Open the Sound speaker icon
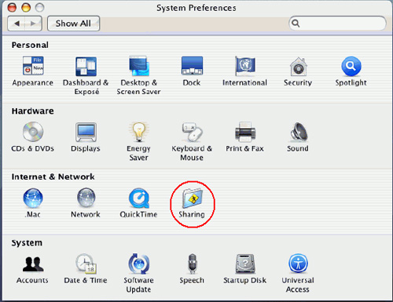Viewport: 393px width, 302px height. coord(299,132)
